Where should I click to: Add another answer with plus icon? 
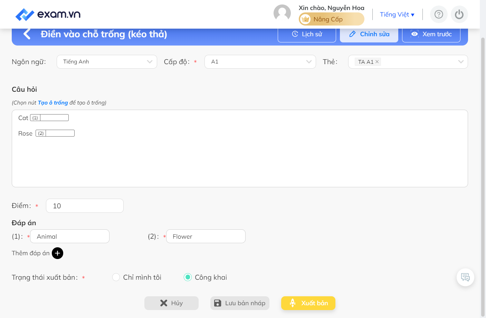tap(57, 253)
